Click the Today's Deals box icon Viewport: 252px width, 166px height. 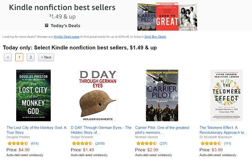click(47, 25)
